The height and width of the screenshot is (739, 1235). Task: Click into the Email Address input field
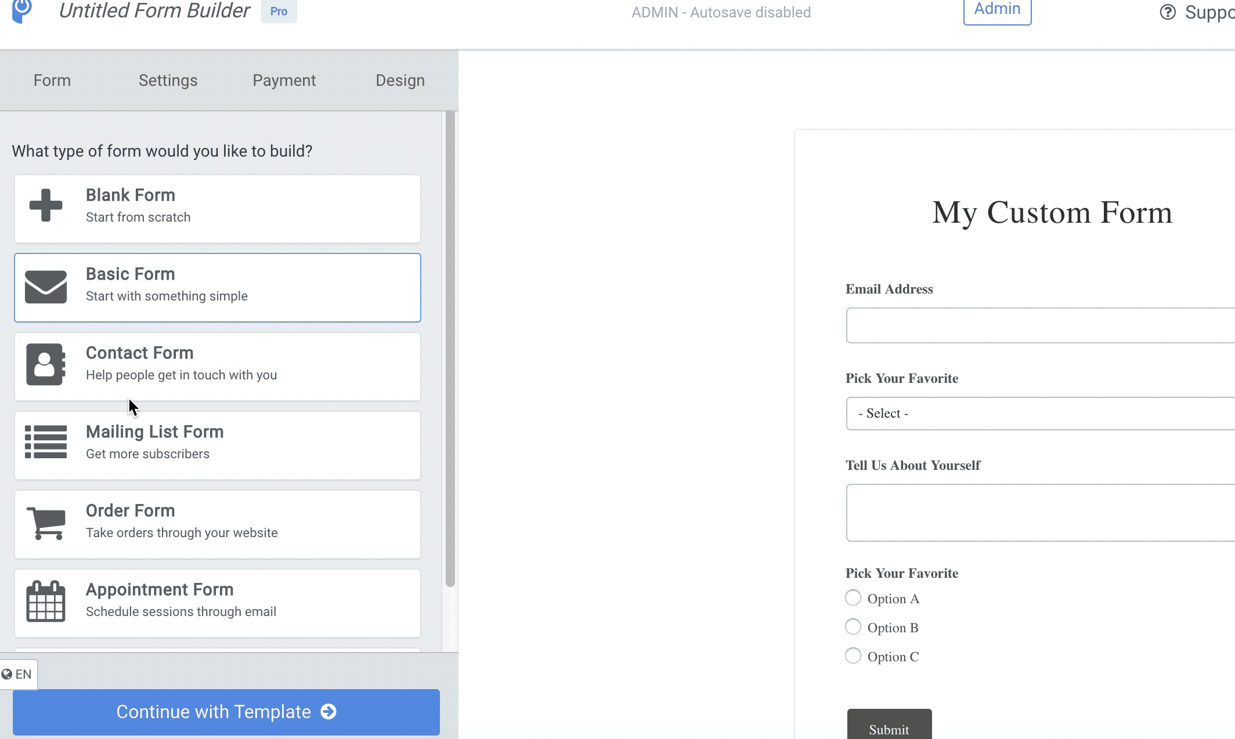pyautogui.click(x=1040, y=325)
